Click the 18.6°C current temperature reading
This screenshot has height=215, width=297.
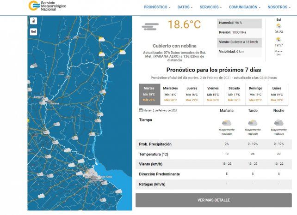tap(184, 25)
